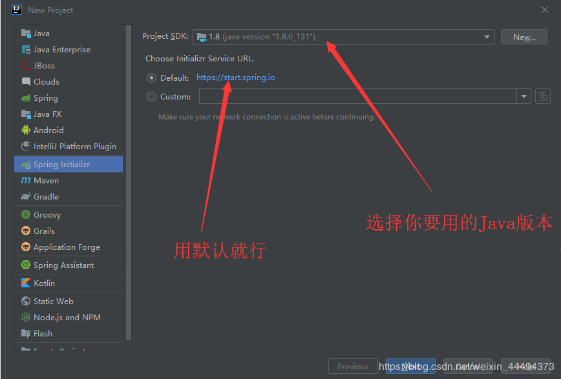The height and width of the screenshot is (379, 561).
Task: Select the Application Forge list entry
Action: coord(69,247)
